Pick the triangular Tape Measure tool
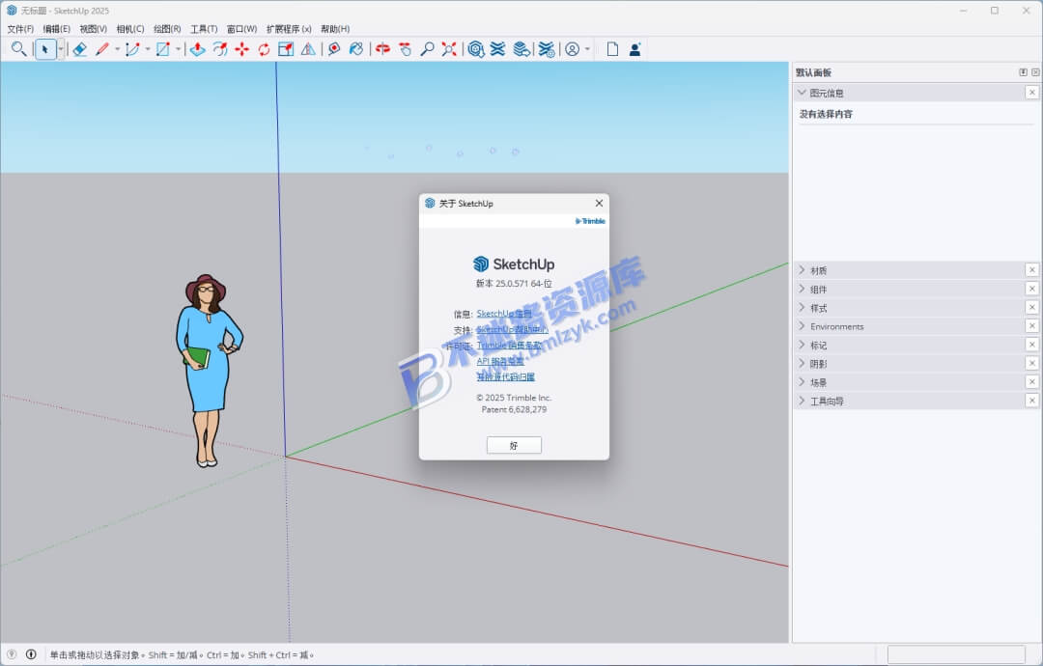1043x666 pixels. (x=308, y=49)
